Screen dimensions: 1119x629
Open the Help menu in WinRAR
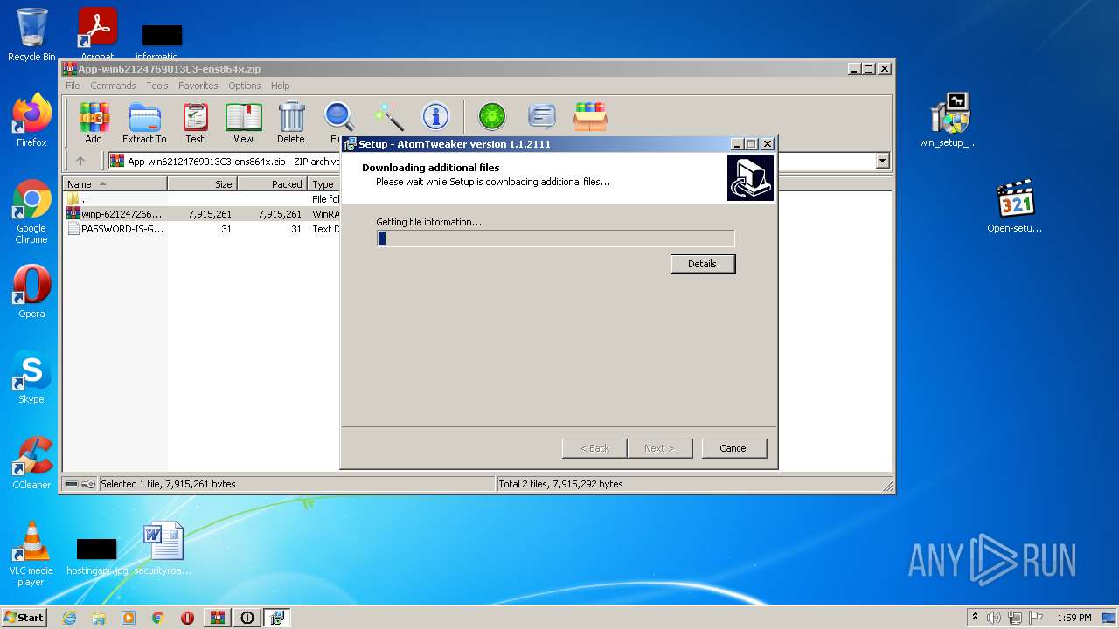(x=280, y=86)
